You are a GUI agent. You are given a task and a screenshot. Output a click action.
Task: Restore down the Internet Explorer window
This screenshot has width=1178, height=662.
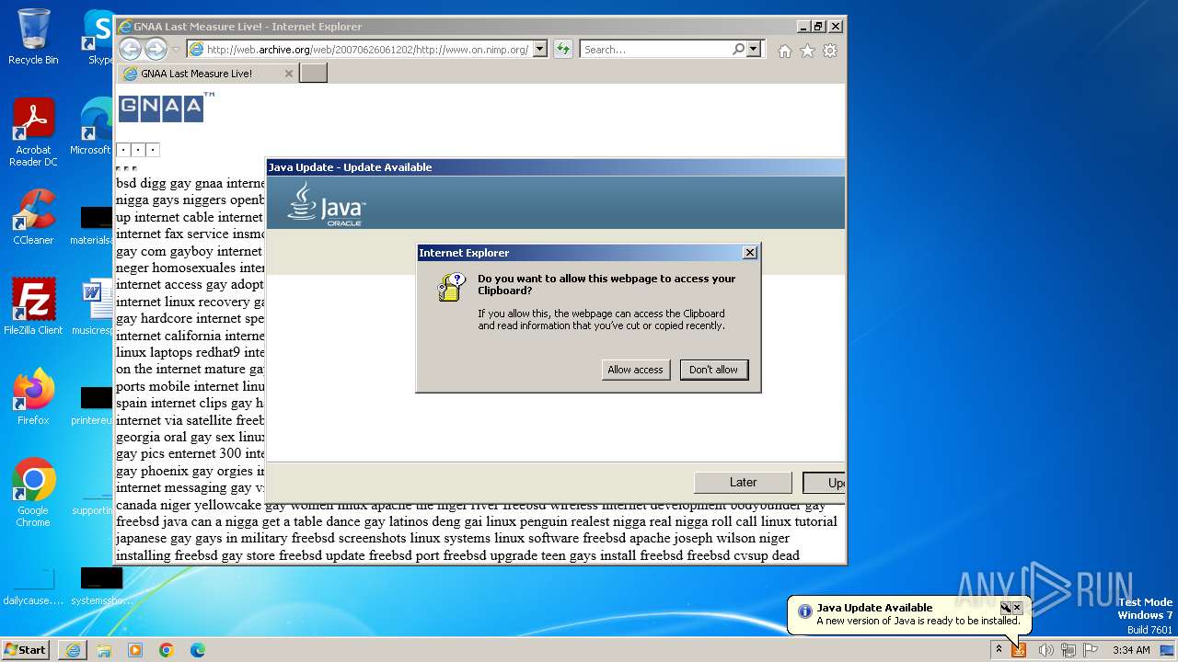click(818, 27)
